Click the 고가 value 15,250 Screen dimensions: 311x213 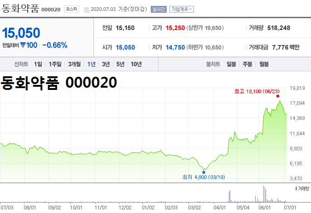coord(175,28)
